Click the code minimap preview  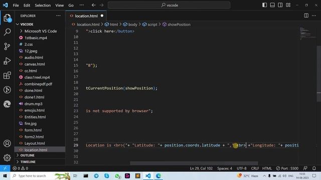308,34
